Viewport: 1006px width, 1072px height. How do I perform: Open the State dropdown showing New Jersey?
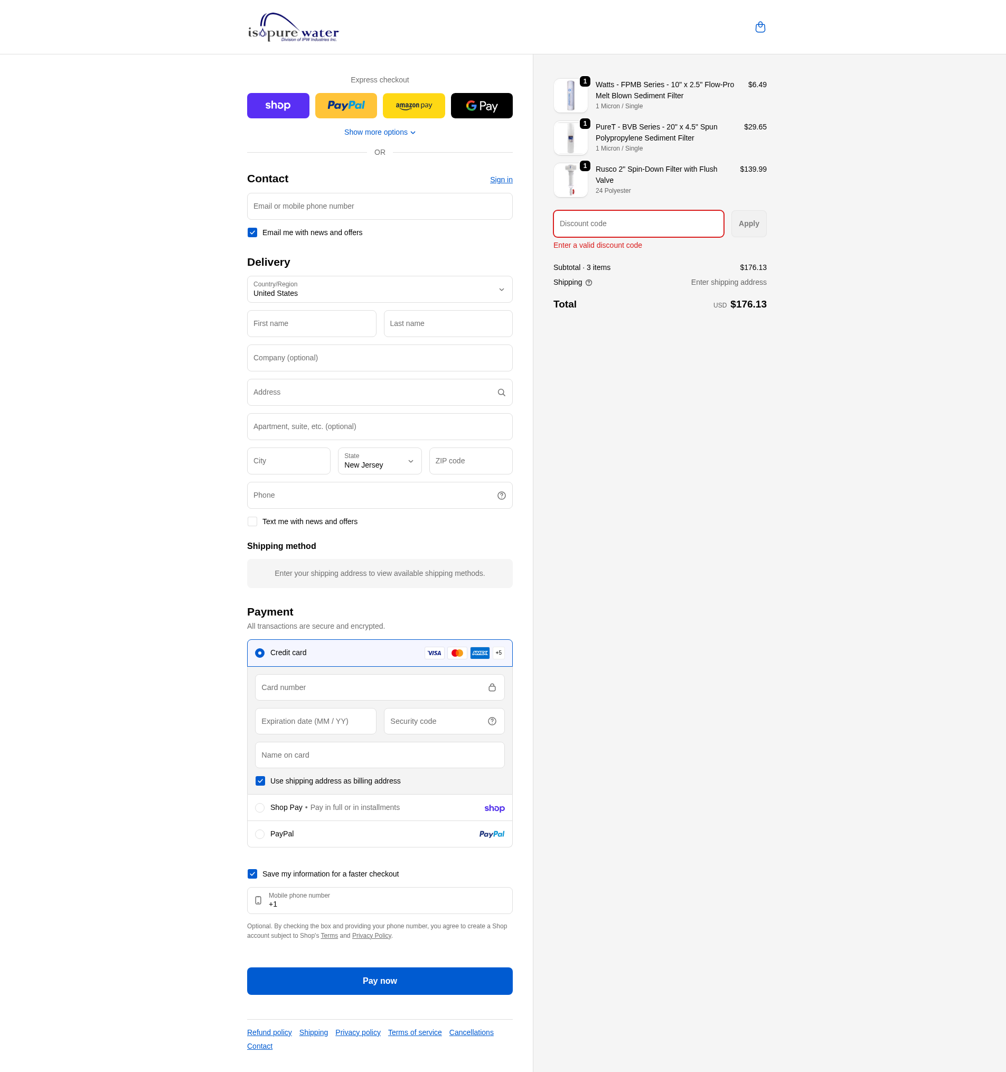tap(379, 461)
